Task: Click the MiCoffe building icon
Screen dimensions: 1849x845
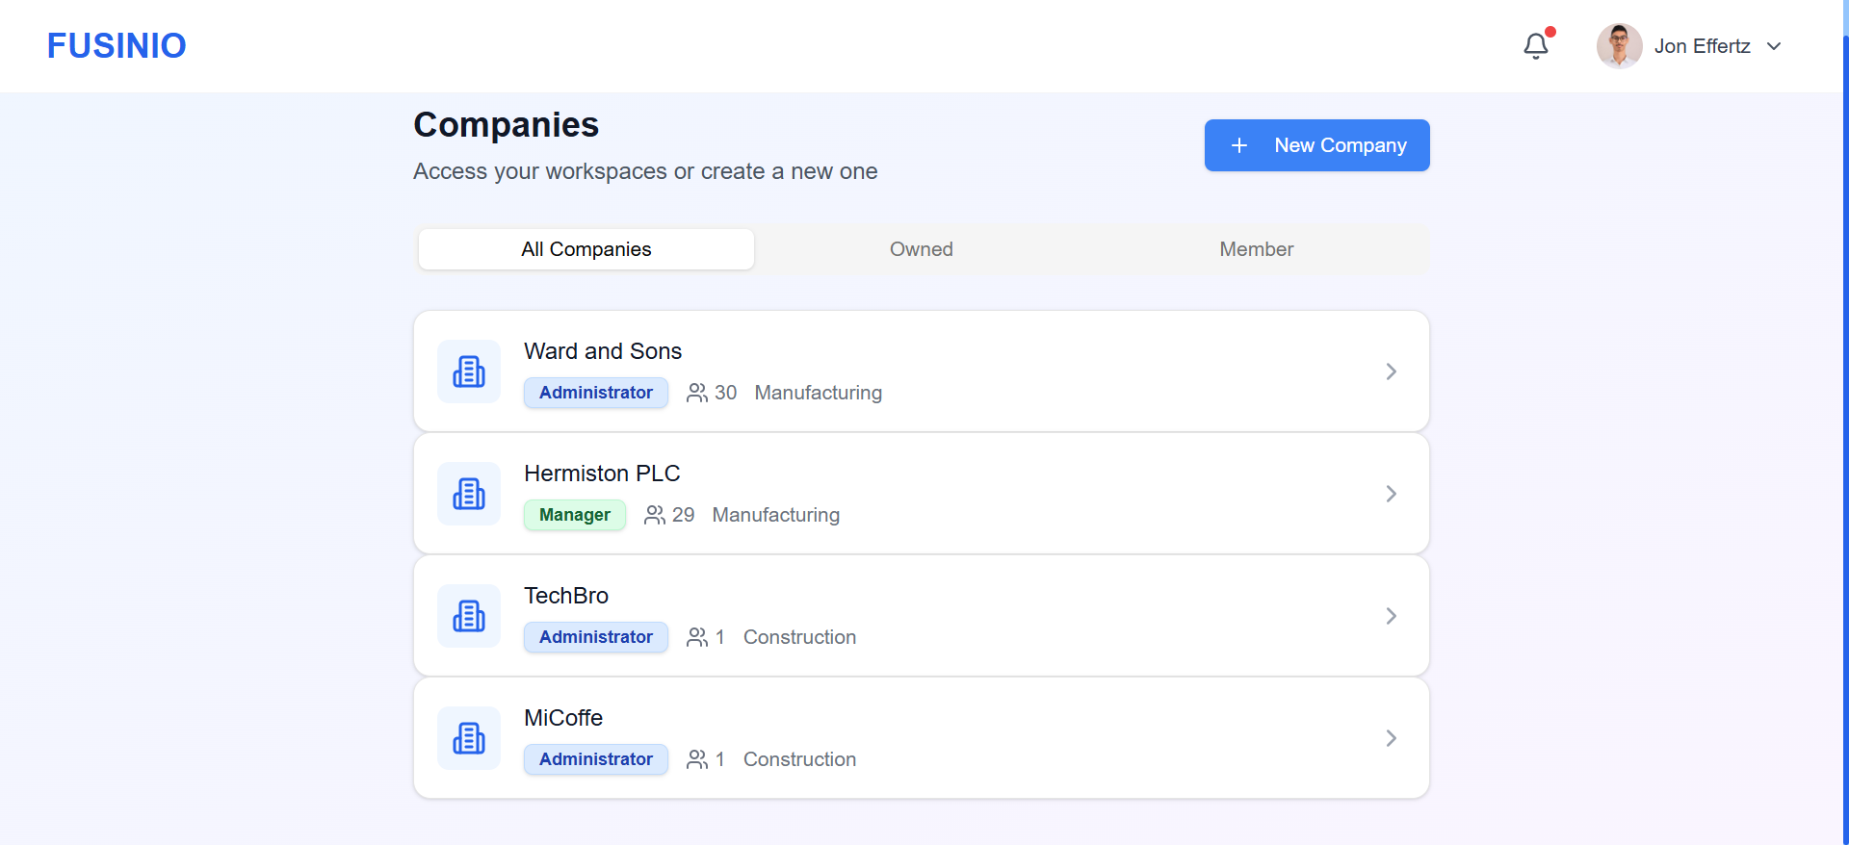Action: [469, 738]
